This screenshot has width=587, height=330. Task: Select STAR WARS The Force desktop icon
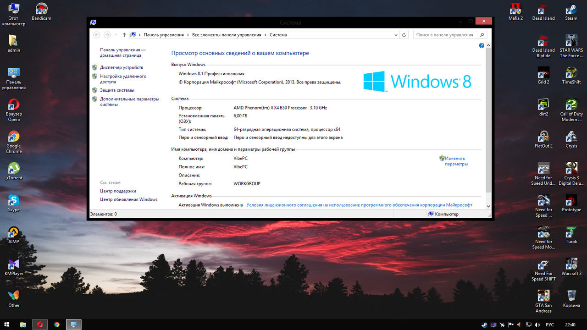click(x=571, y=46)
